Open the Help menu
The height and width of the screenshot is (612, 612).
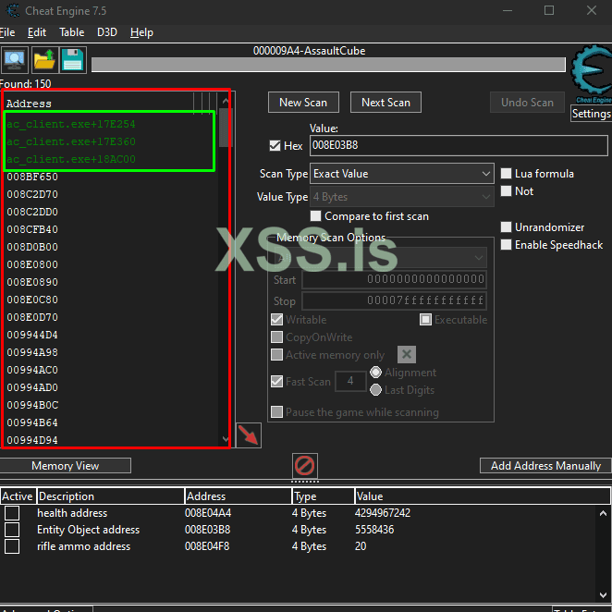(x=141, y=32)
